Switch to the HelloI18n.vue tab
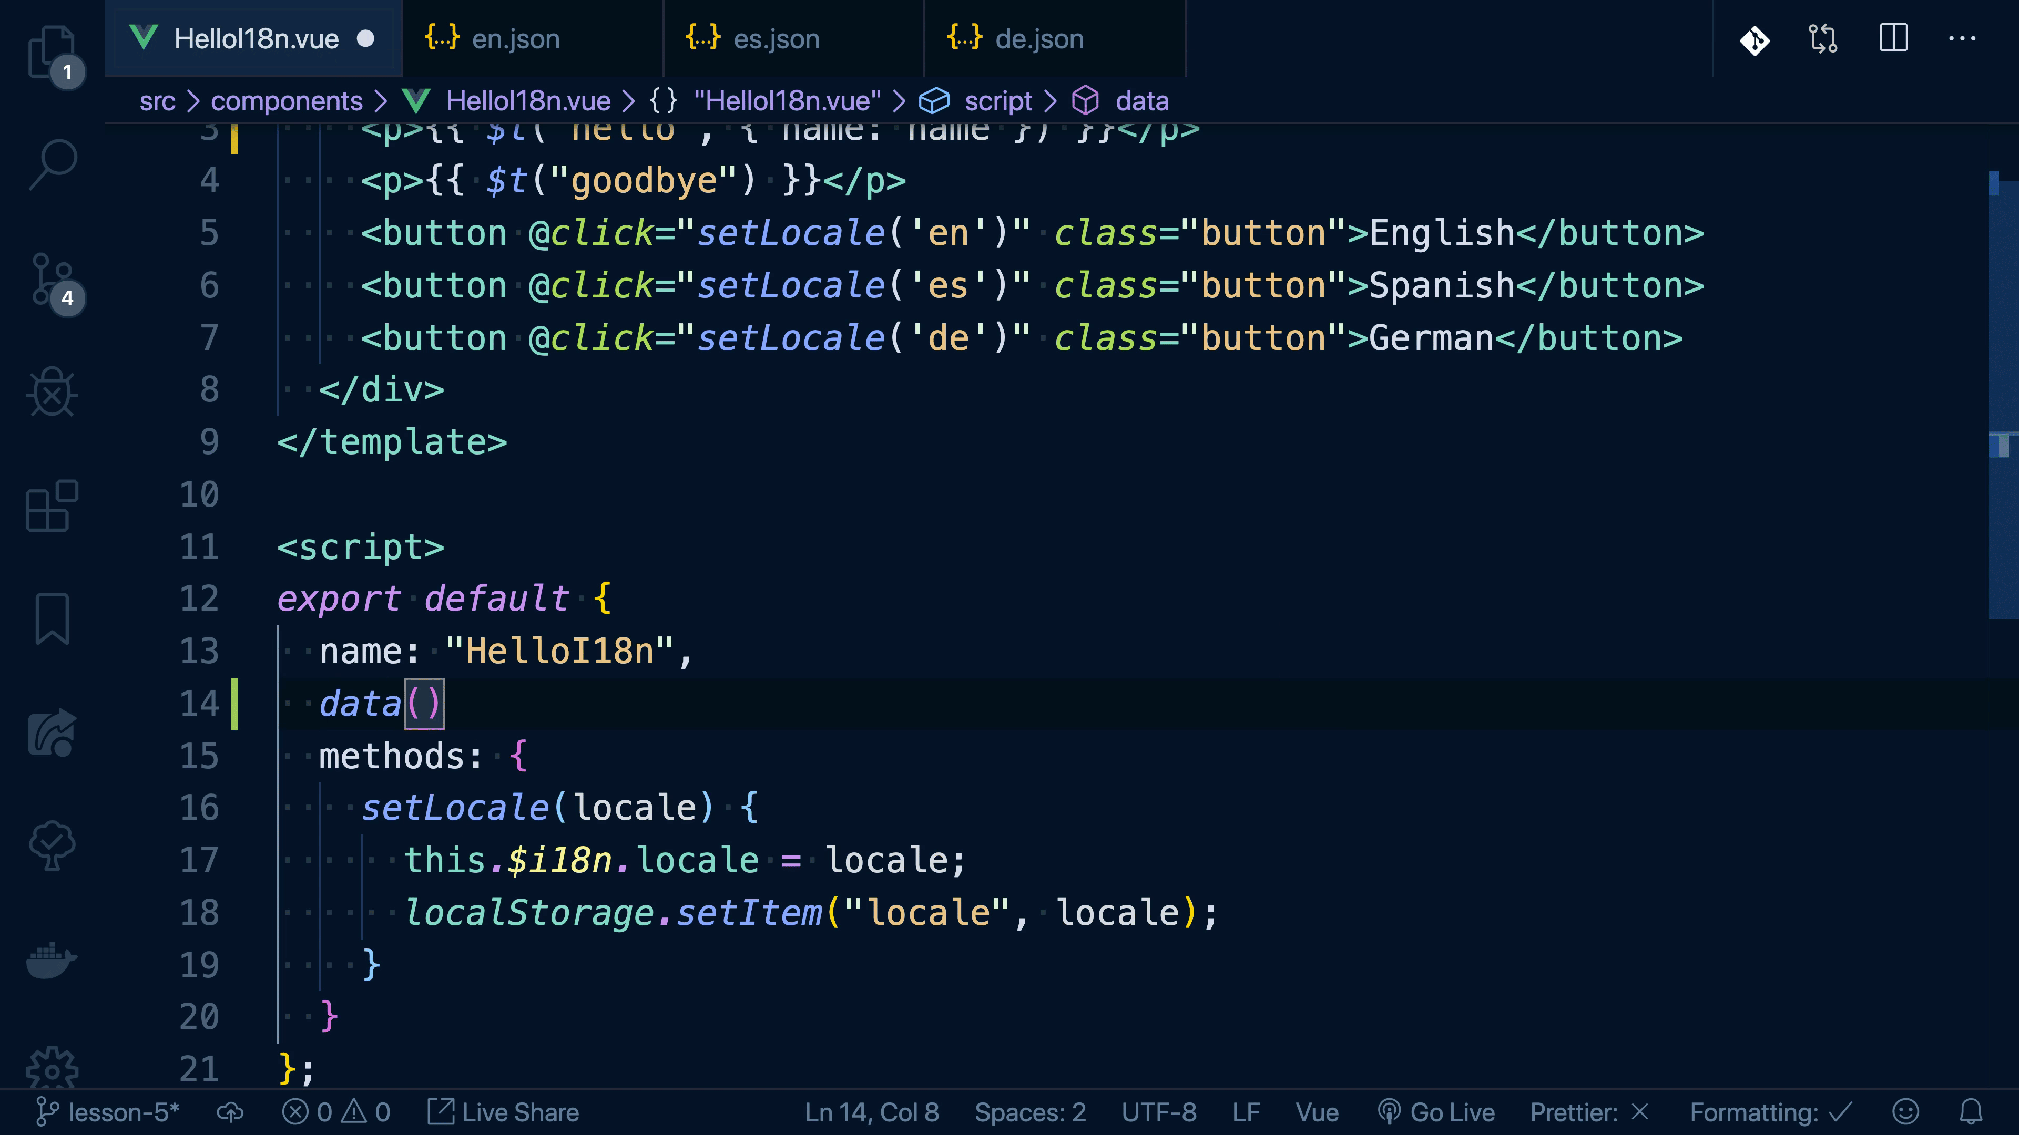The height and width of the screenshot is (1135, 2019). point(253,38)
